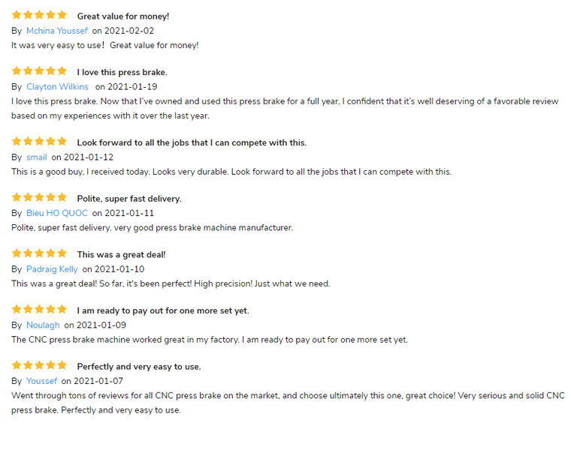The image size is (571, 465).
Task: Click star rating for 'This was a great deal!'
Action: click(39, 253)
